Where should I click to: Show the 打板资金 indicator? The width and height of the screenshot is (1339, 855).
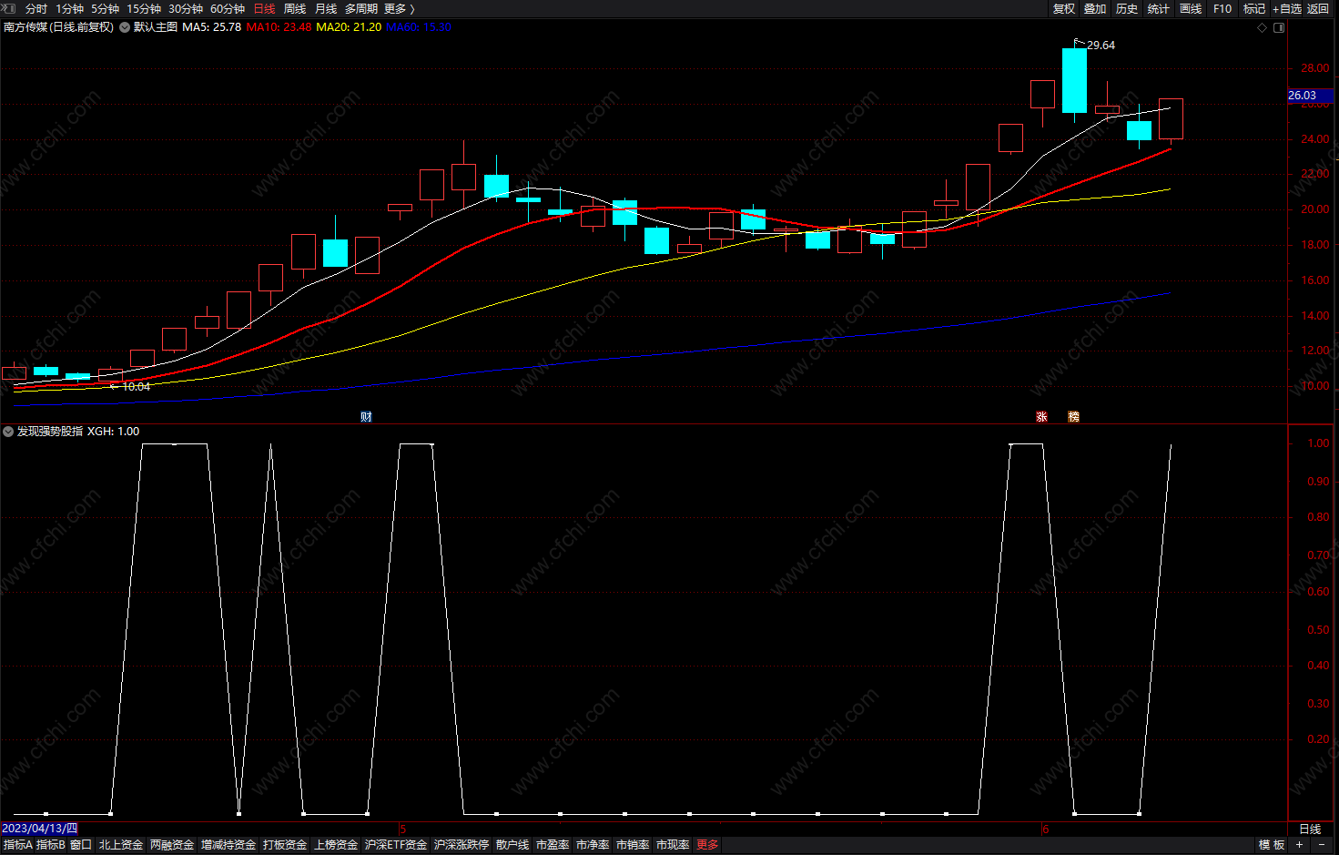point(285,845)
